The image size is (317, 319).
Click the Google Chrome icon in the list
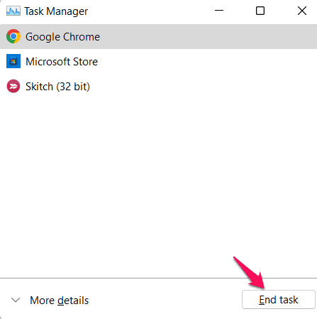pyautogui.click(x=13, y=36)
